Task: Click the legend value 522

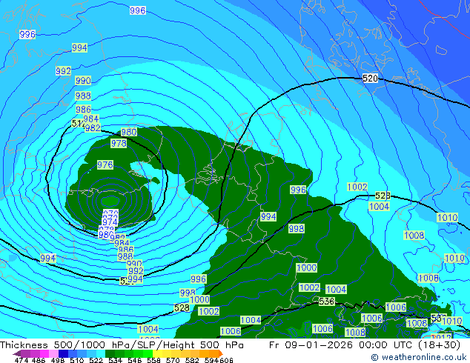Action: pos(96,360)
